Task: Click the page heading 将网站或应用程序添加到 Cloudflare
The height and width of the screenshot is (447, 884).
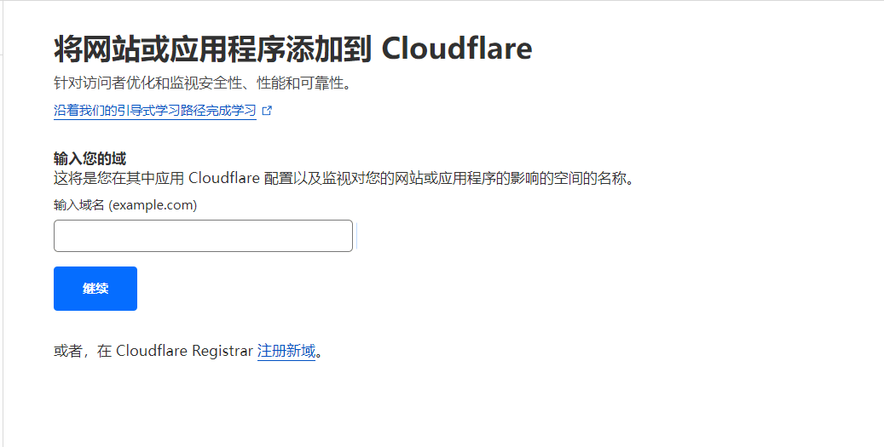Action: tap(292, 49)
